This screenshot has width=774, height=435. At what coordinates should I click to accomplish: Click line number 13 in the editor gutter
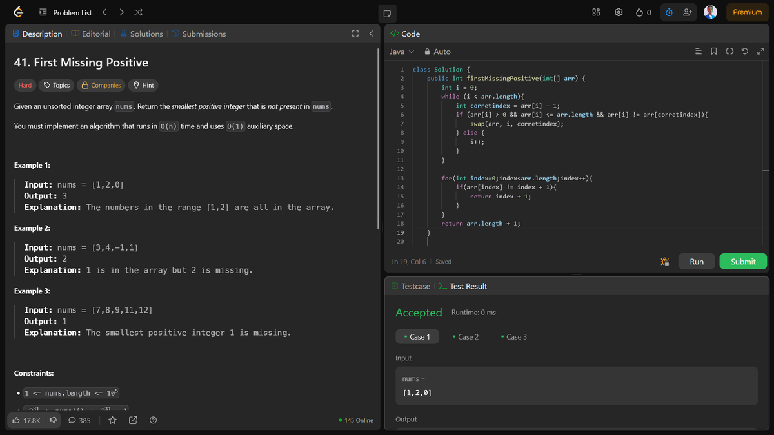tap(401, 178)
